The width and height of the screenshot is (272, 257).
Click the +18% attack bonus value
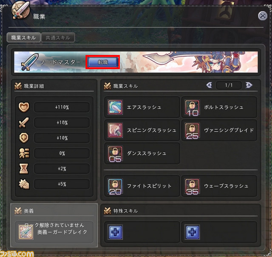(62, 123)
